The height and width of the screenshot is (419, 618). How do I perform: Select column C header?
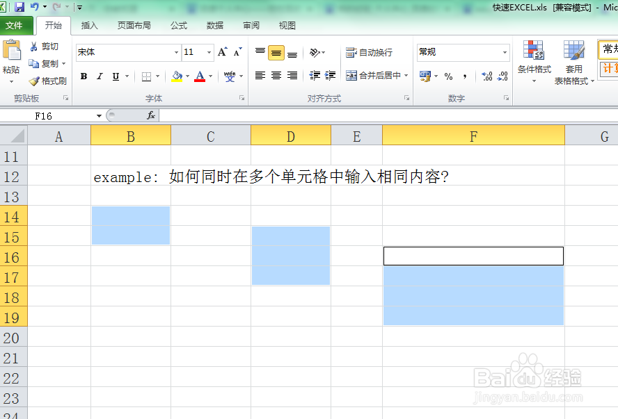[211, 135]
